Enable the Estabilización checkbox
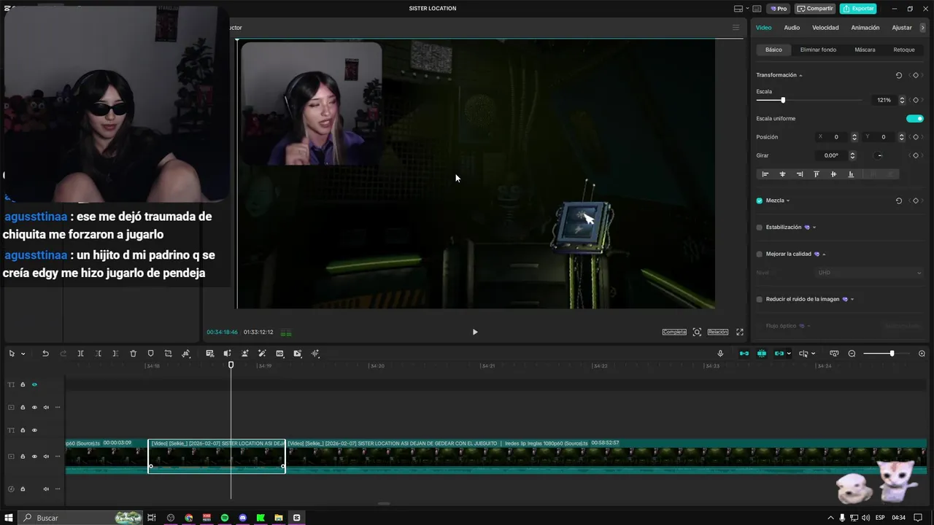This screenshot has width=934, height=525. pos(760,227)
